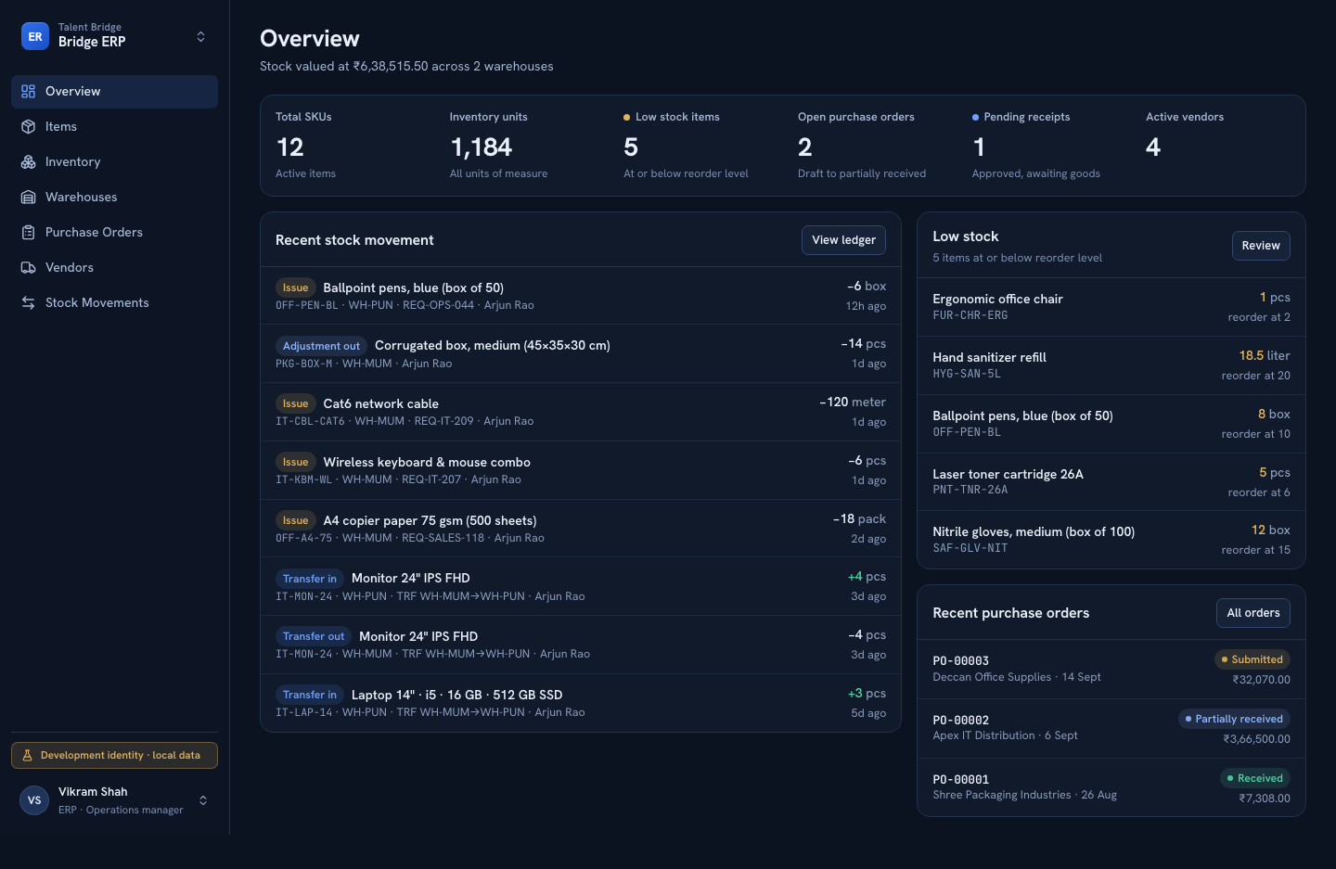Viewport: 1336px width, 869px height.
Task: Click the Submitted status badge
Action: point(1252,659)
